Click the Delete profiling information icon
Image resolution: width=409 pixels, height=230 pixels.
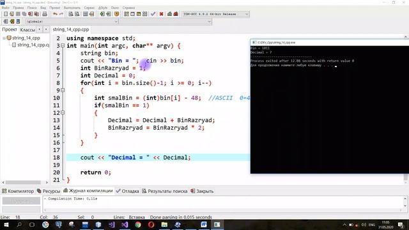[x=176, y=14]
